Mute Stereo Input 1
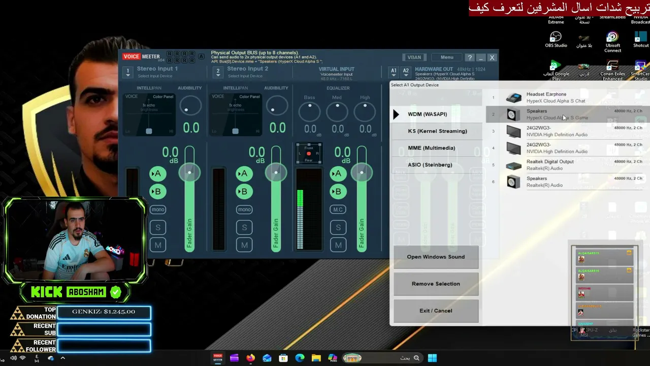This screenshot has width=650, height=366. point(158,245)
